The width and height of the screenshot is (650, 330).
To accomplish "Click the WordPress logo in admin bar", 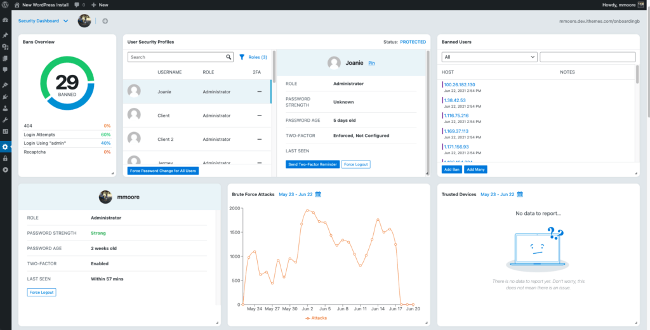I will pyautogui.click(x=5, y=4).
